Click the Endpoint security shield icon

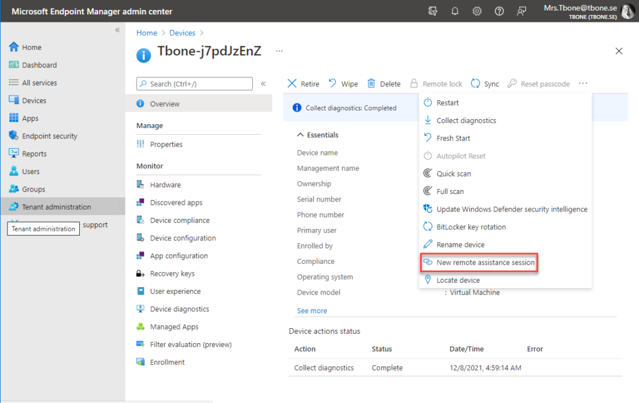click(x=14, y=136)
